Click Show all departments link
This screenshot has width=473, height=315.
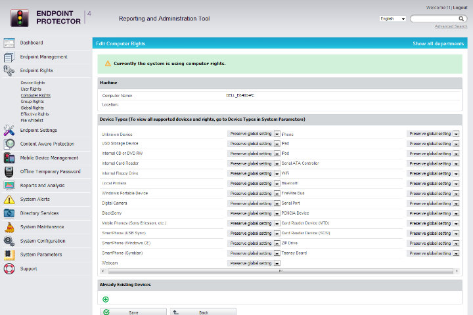pyautogui.click(x=438, y=43)
